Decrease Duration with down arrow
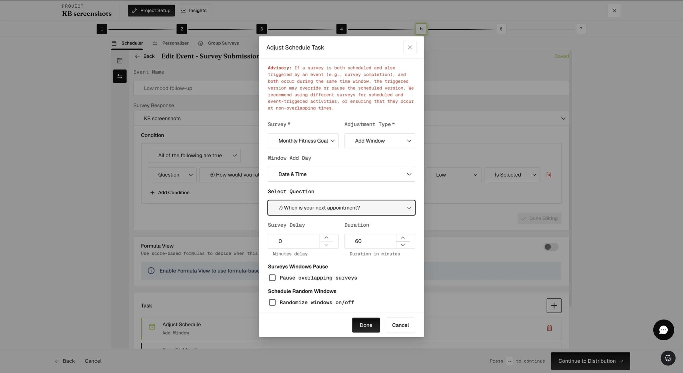 pyautogui.click(x=403, y=245)
